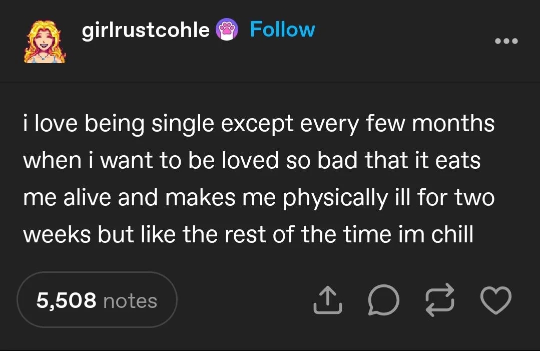Like the post with the heart icon
Viewport: 540px width, 351px height.
(x=495, y=300)
